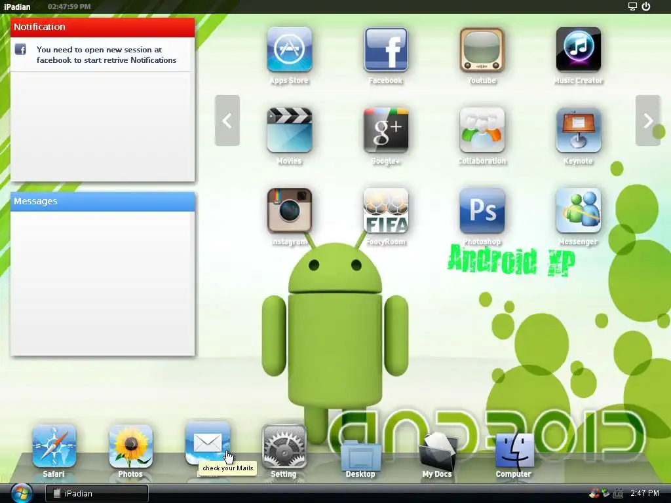Open the Movies app
Image resolution: width=671 pixels, height=503 pixels.
(x=289, y=130)
